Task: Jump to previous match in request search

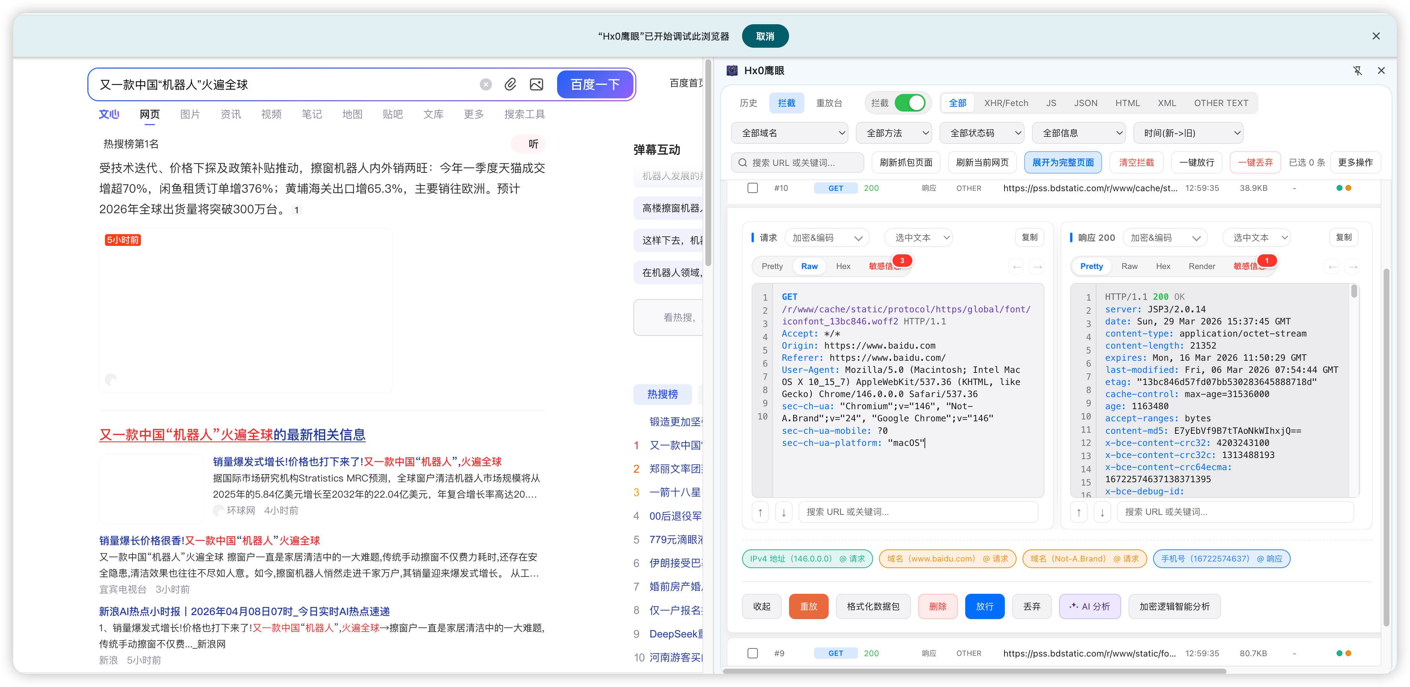Action: 760,512
